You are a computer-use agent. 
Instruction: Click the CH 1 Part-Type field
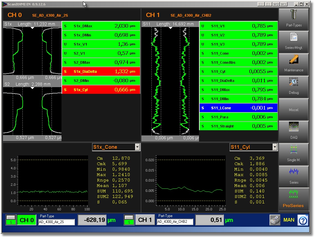click(x=175, y=222)
